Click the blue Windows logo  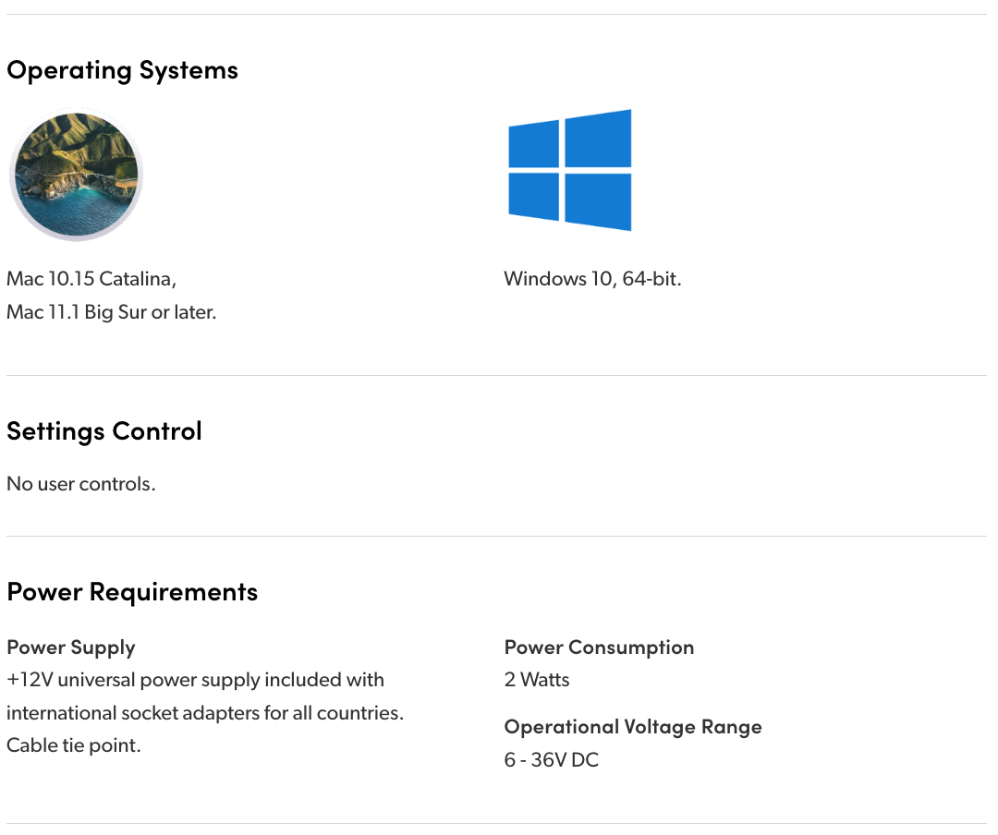pos(569,170)
